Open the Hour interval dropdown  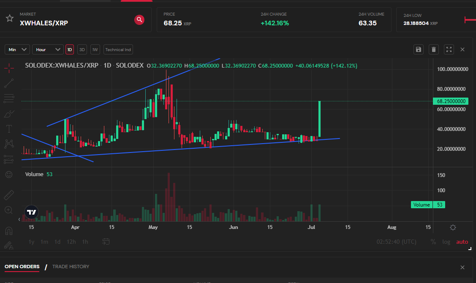point(48,49)
